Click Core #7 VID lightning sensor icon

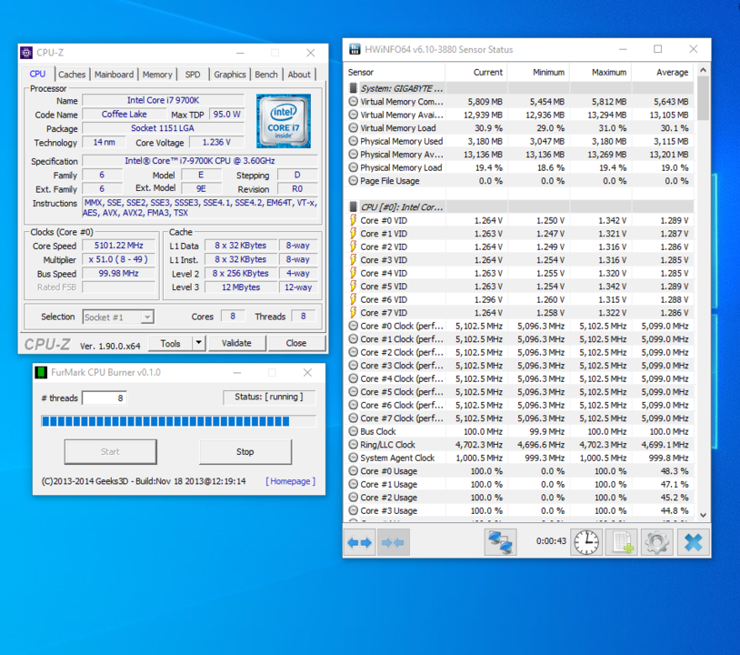(x=353, y=313)
